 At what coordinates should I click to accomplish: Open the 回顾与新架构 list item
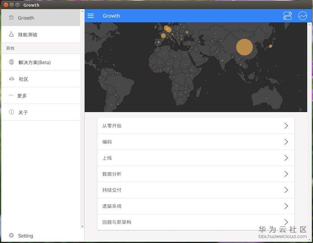click(196, 222)
